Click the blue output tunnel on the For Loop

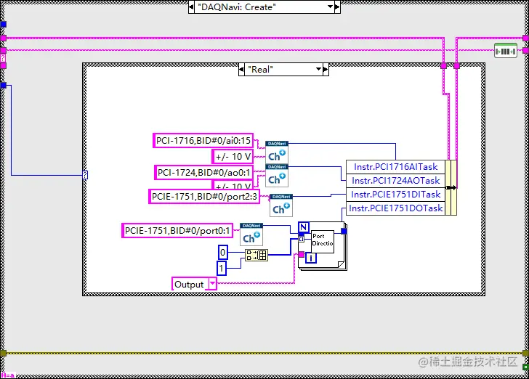click(x=344, y=231)
